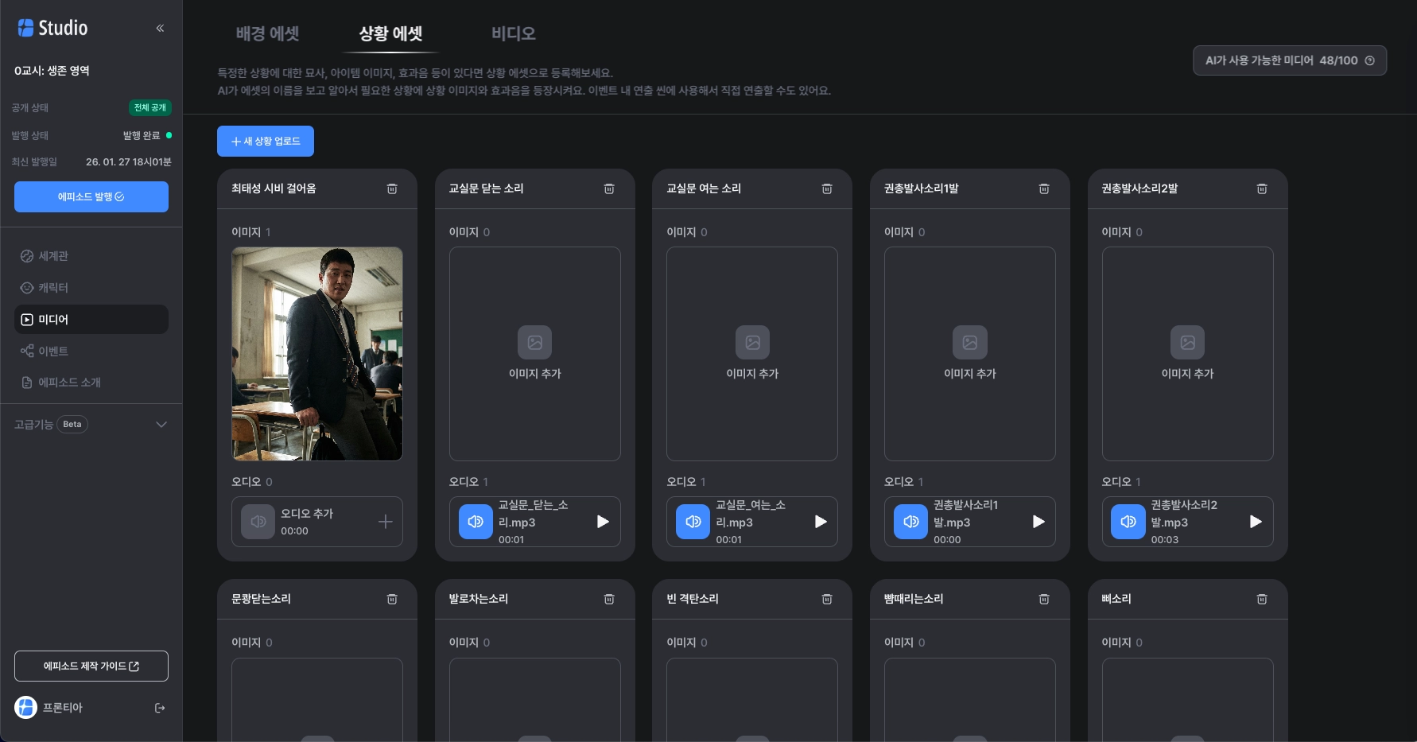Click the 발행 완료 status text
This screenshot has width=1417, height=742.
tap(142, 135)
